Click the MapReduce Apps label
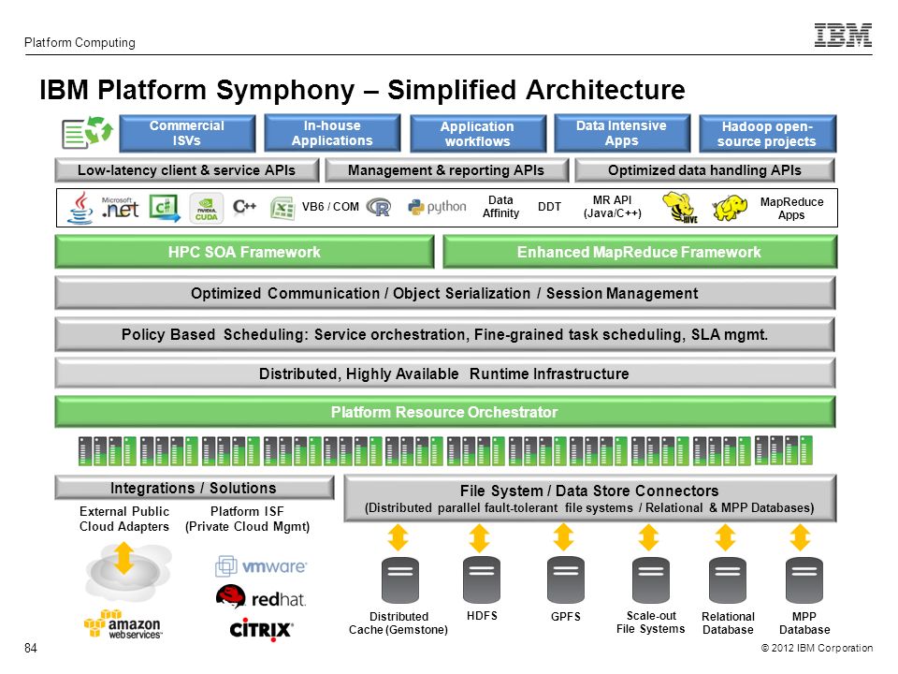Viewport: 898px width, 674px height. (x=791, y=209)
